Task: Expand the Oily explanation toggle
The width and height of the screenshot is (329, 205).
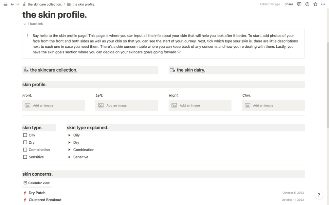Action: coord(69,135)
